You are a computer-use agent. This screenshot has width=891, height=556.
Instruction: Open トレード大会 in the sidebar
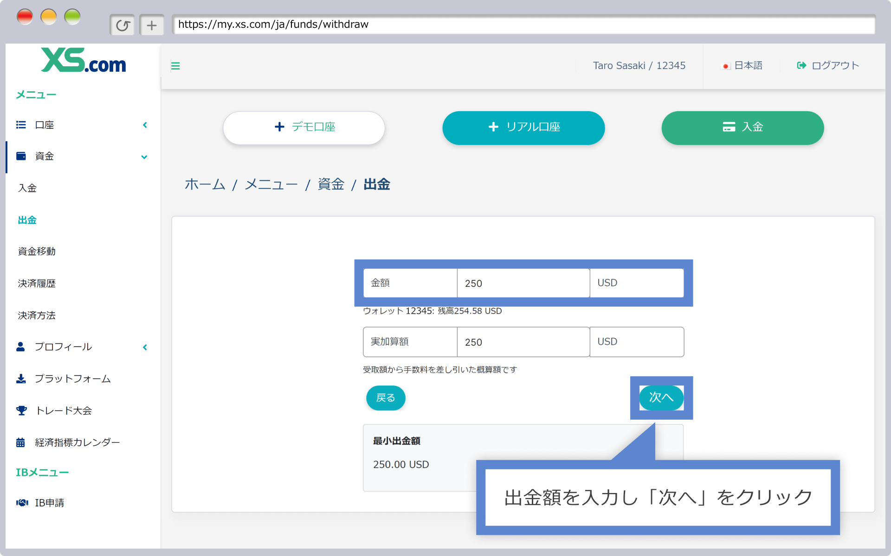click(64, 411)
